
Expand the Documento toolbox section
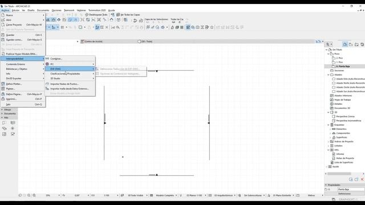(9, 114)
